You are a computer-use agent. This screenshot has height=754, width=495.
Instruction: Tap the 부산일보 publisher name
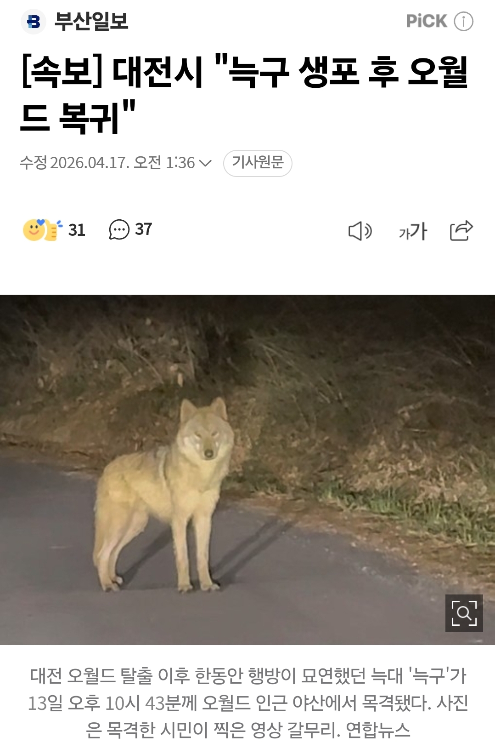click(x=91, y=21)
